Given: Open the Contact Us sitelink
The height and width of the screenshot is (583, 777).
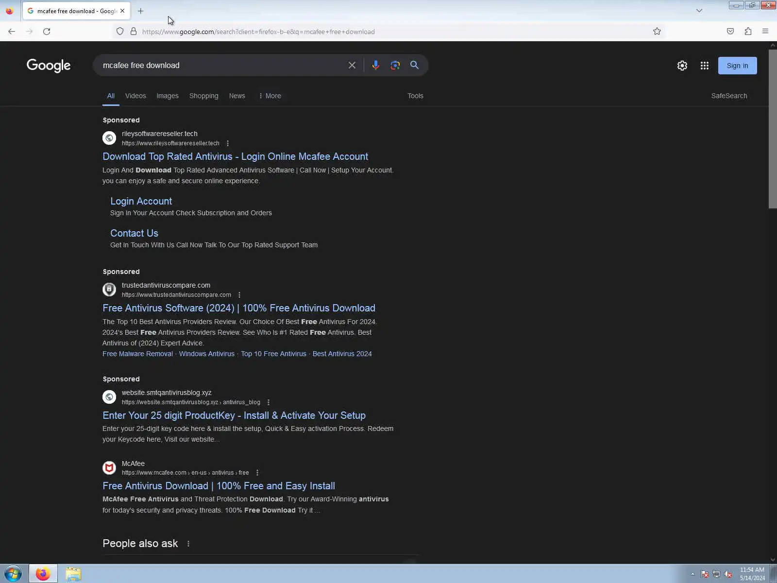Looking at the screenshot, I should (134, 233).
